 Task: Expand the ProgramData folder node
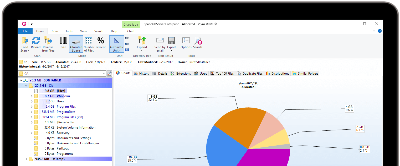coord(32,112)
